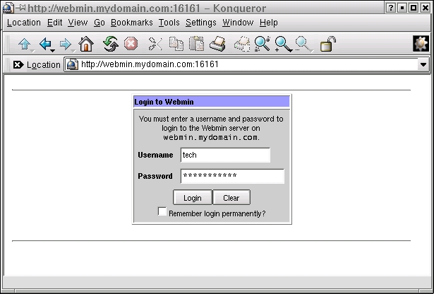Expand the Location URL history dropdown
This screenshot has height=294, width=434.
(423, 65)
